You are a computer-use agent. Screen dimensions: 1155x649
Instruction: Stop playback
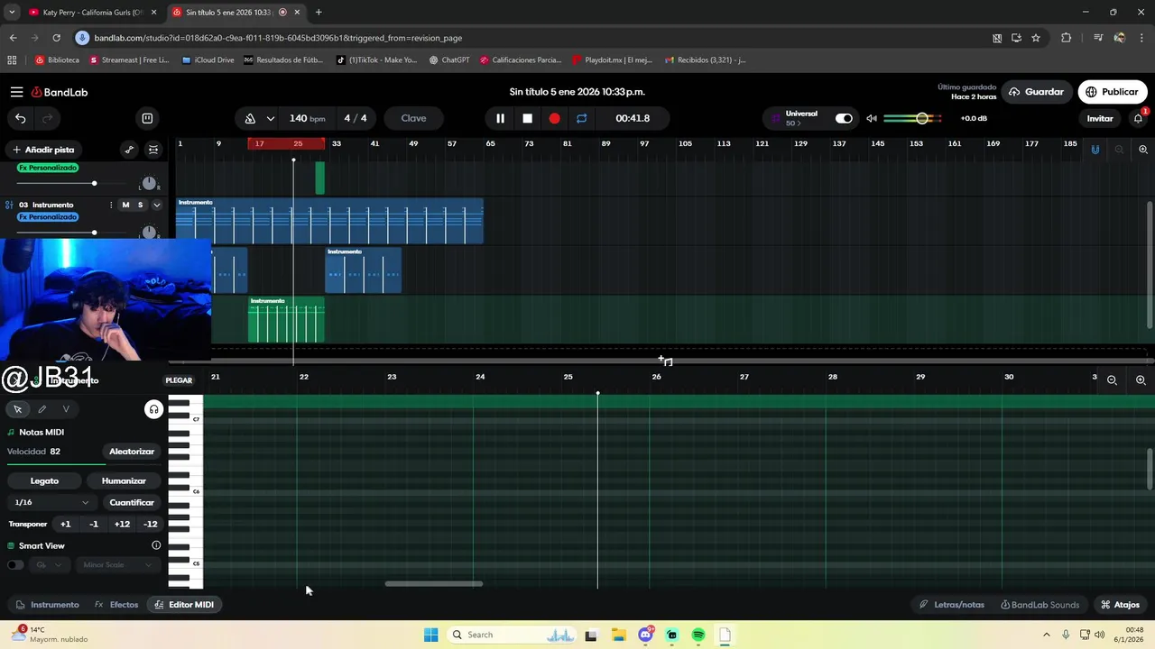pos(527,118)
